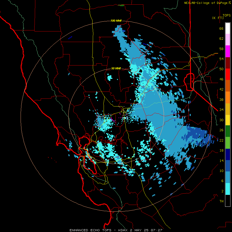Click the medium blue 18 kft legend swatch
The image size is (232, 232).
(x=228, y=166)
